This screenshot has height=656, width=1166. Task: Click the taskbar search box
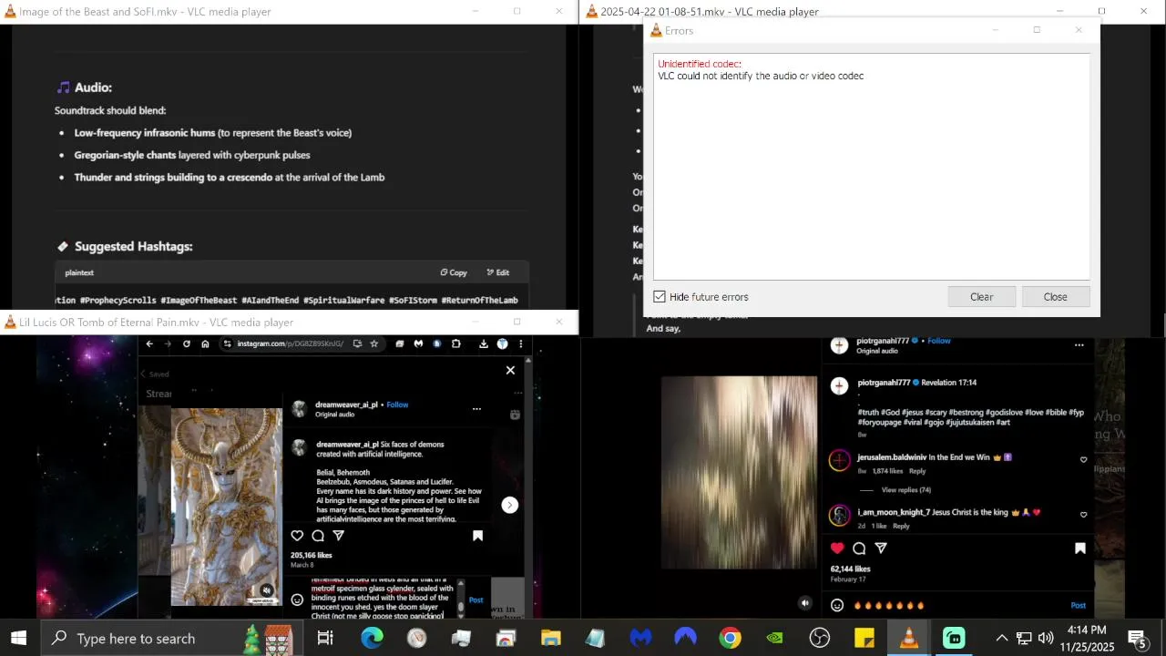170,638
